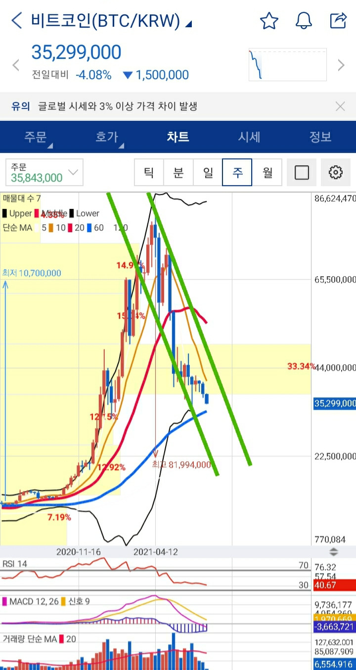
Task: Tap the 22,500,000 price axis label
Action: coord(335,456)
